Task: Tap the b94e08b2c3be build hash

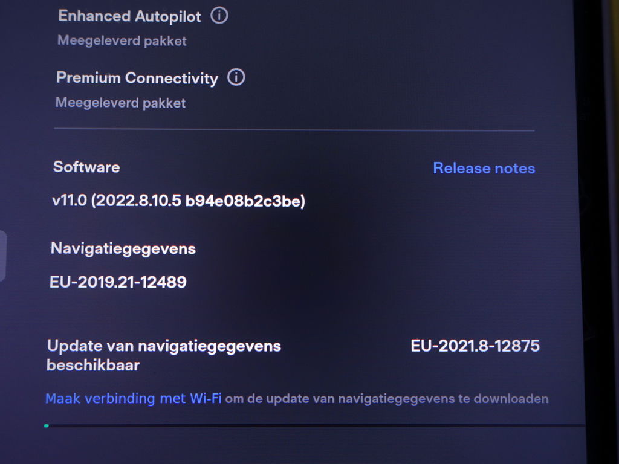Action: pos(244,201)
